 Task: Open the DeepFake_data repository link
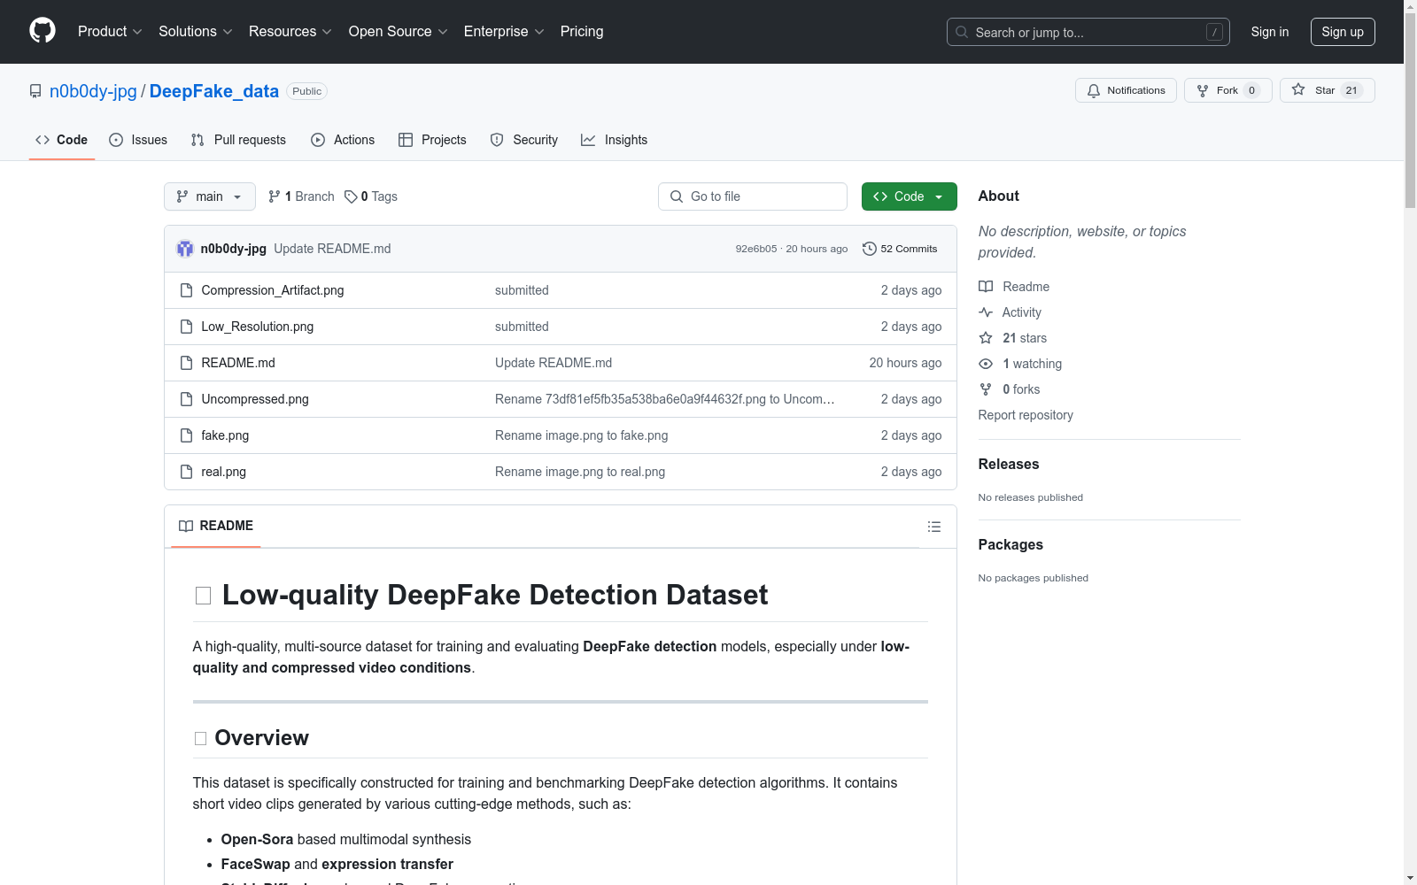pyautogui.click(x=214, y=91)
